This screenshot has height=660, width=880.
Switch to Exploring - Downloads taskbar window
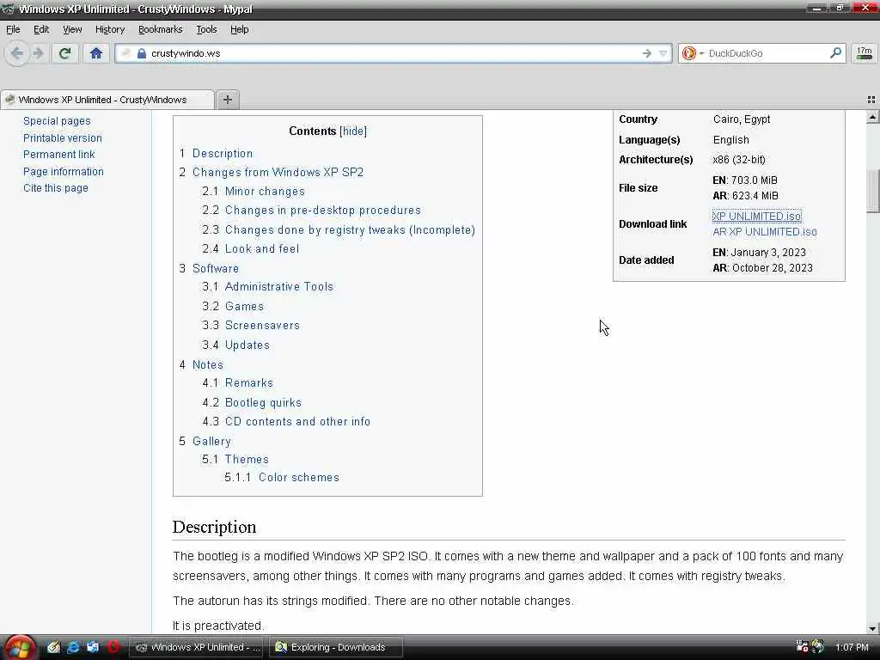[336, 648]
